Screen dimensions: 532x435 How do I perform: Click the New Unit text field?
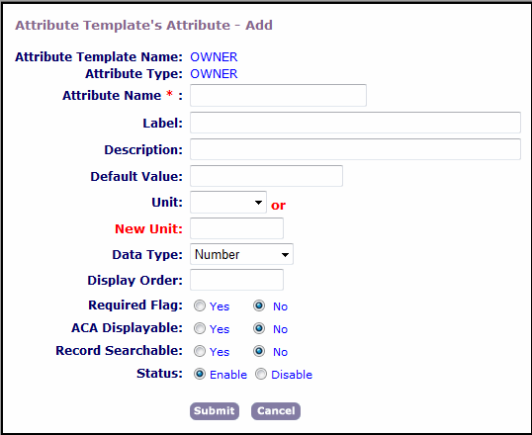pyautogui.click(x=236, y=228)
